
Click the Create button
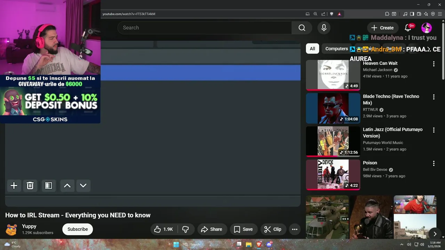382,28
